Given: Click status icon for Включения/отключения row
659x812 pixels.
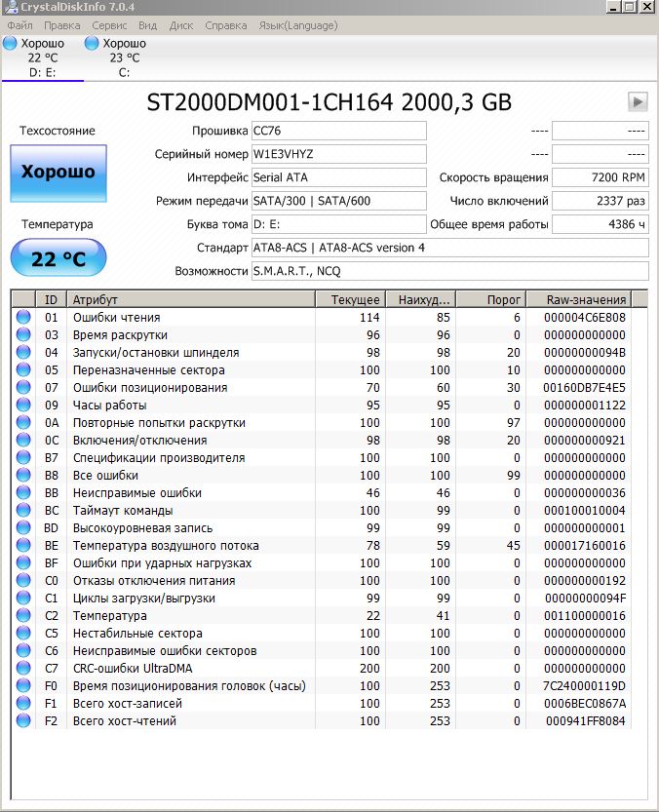Looking at the screenshot, I should point(23,441).
